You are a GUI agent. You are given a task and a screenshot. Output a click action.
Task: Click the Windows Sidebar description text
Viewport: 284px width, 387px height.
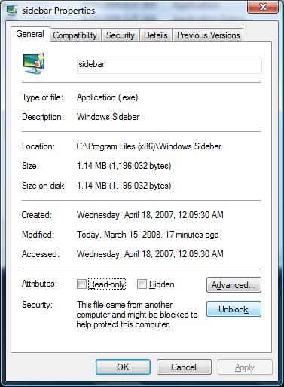coord(108,117)
